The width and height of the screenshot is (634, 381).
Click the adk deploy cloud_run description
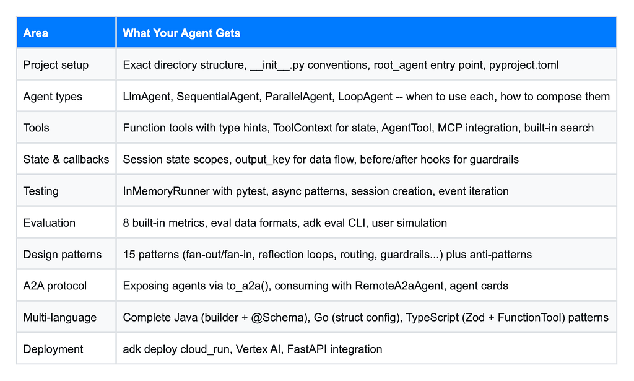pos(253,349)
